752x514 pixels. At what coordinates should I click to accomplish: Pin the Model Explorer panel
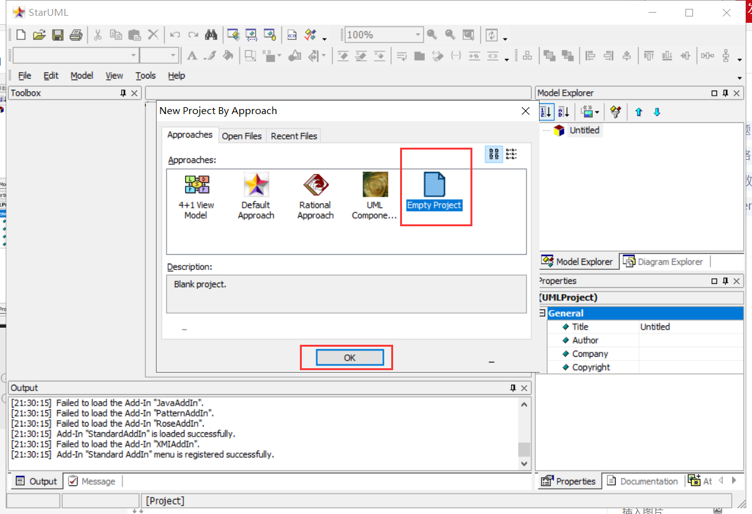tap(725, 93)
